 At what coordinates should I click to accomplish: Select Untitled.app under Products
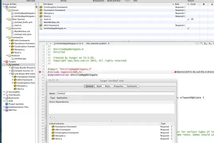(x=19, y=58)
